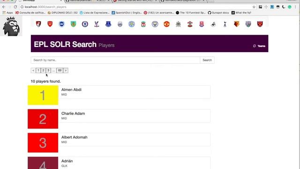
Task: Open the Lista de Expresione... bookmark
Action: click(x=95, y=13)
